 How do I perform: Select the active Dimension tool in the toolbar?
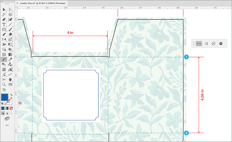click(4, 59)
